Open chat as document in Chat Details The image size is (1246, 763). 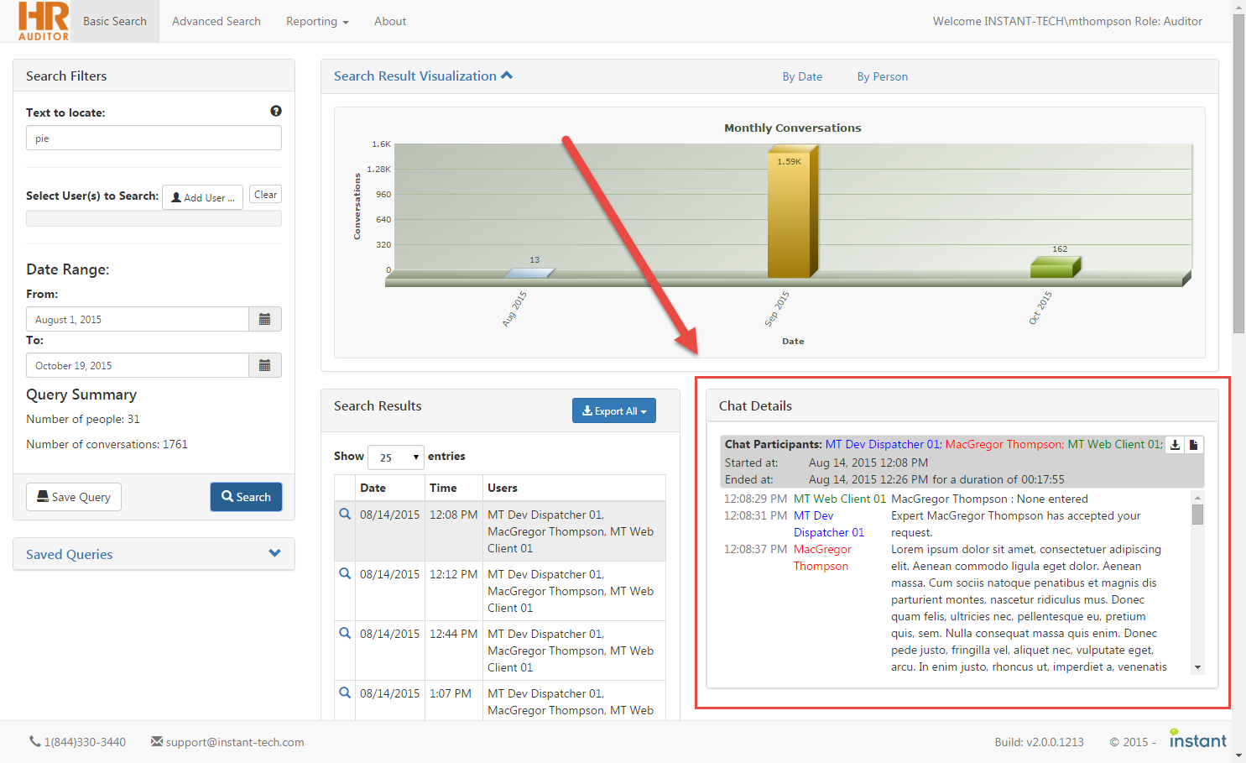[x=1194, y=445]
